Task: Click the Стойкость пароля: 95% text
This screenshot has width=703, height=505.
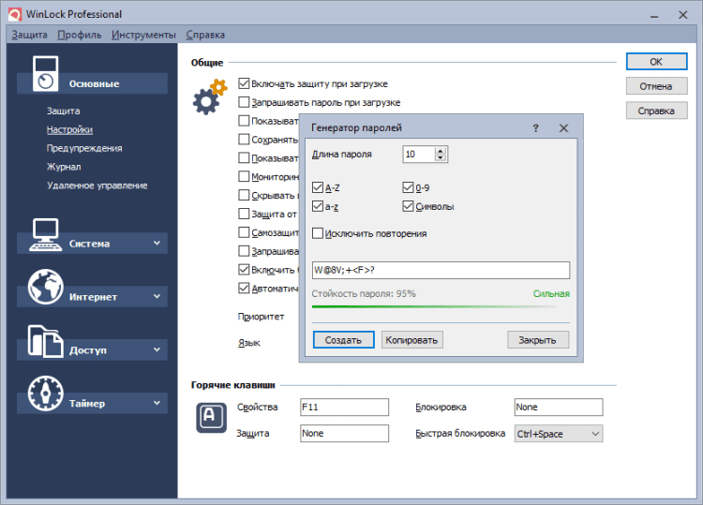Action: pyautogui.click(x=364, y=293)
